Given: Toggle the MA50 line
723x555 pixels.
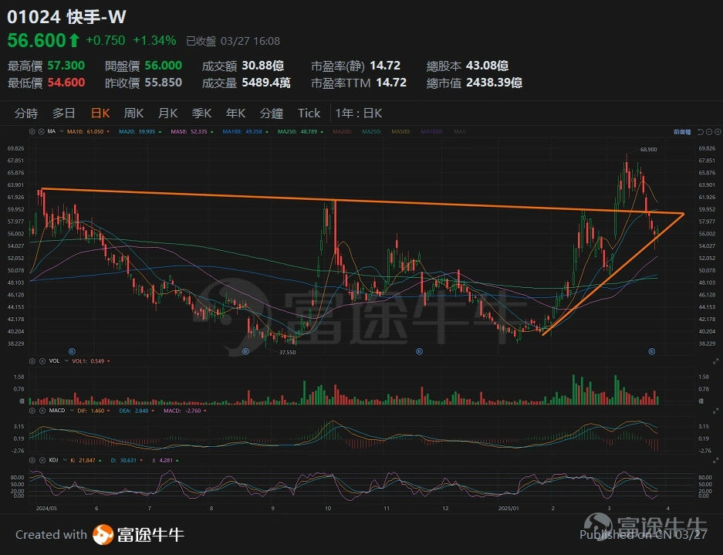Looking at the screenshot, I should tap(192, 131).
